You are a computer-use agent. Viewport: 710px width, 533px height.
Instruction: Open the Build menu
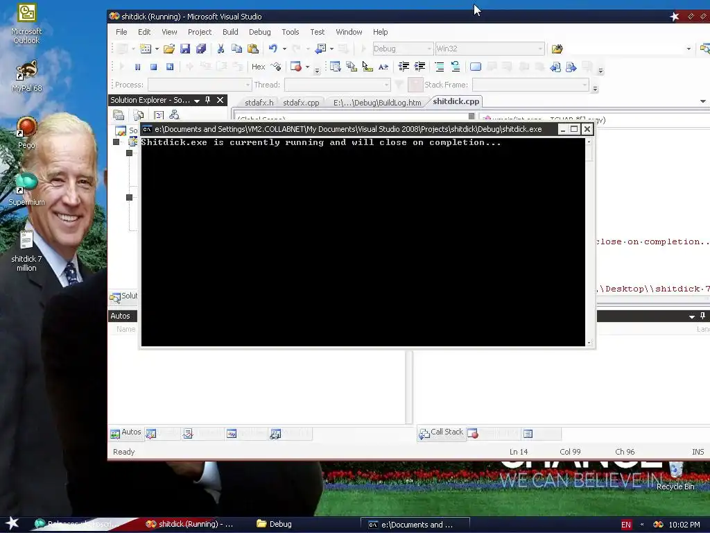[x=230, y=32]
